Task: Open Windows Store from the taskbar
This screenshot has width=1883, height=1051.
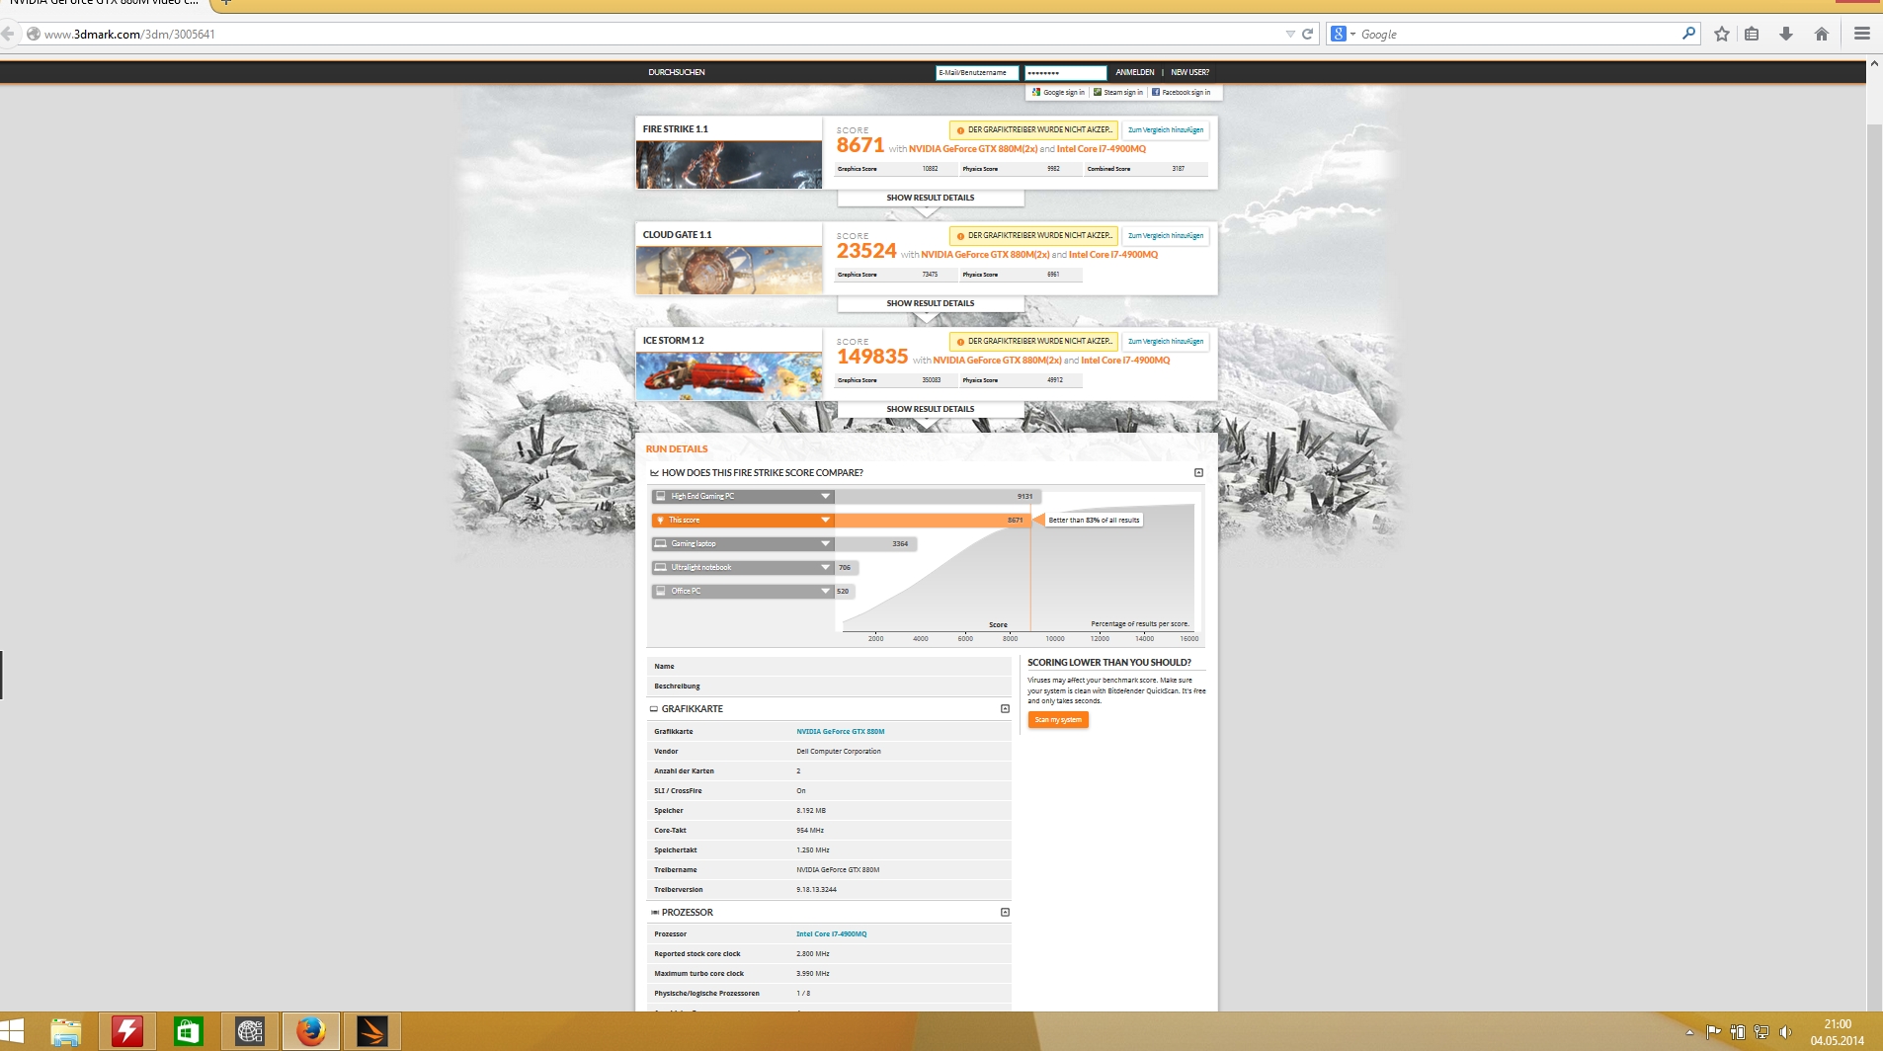Action: click(x=188, y=1032)
